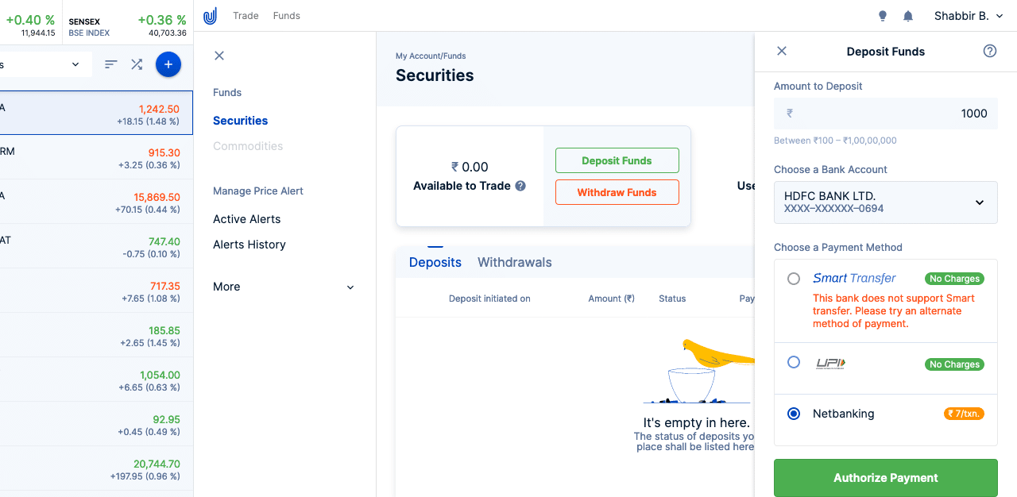Screen dimensions: 1017x497
Task: Open Alerts History
Action: point(249,245)
